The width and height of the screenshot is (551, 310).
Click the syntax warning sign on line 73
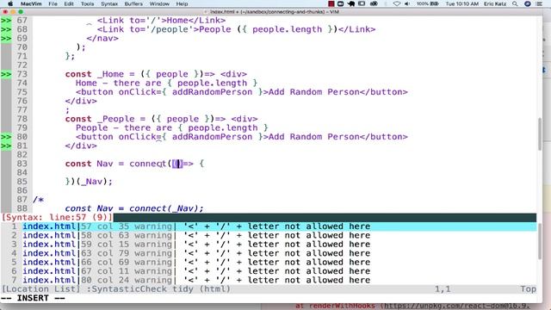[x=6, y=74]
